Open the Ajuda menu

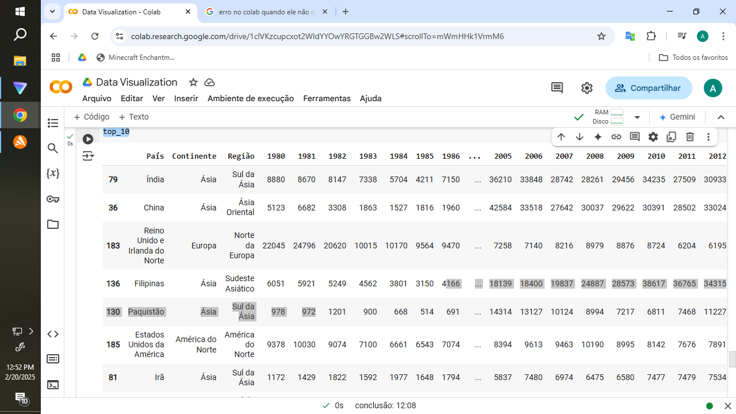[371, 98]
